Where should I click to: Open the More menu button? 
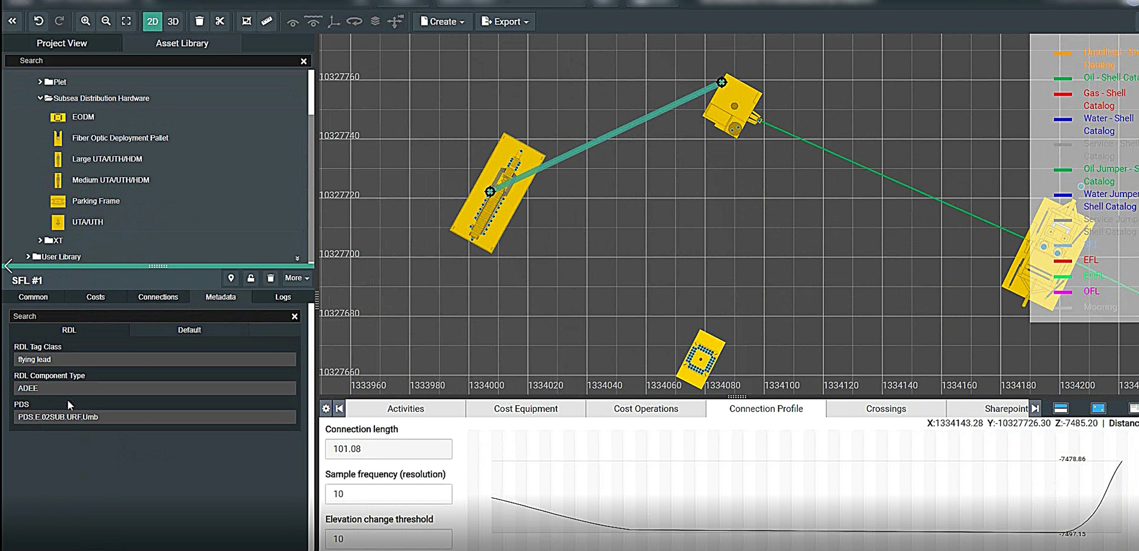tap(297, 278)
